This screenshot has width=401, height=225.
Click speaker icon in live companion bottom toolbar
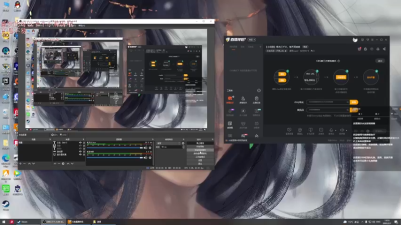pos(342,131)
